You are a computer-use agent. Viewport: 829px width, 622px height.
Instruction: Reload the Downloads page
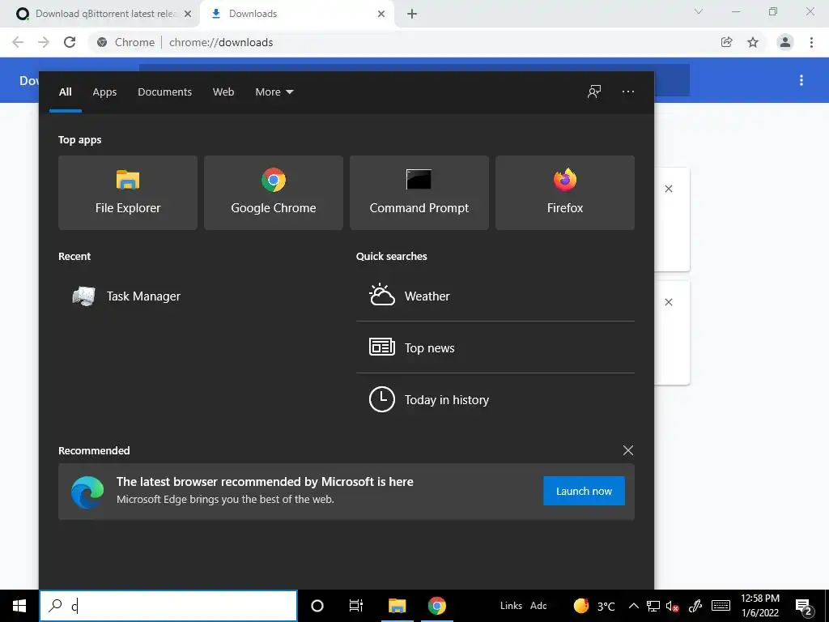pos(70,42)
